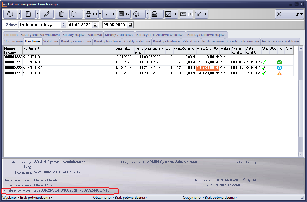Click the refresh circular arrow button
The height and width of the screenshot is (202, 307).
(10, 14)
